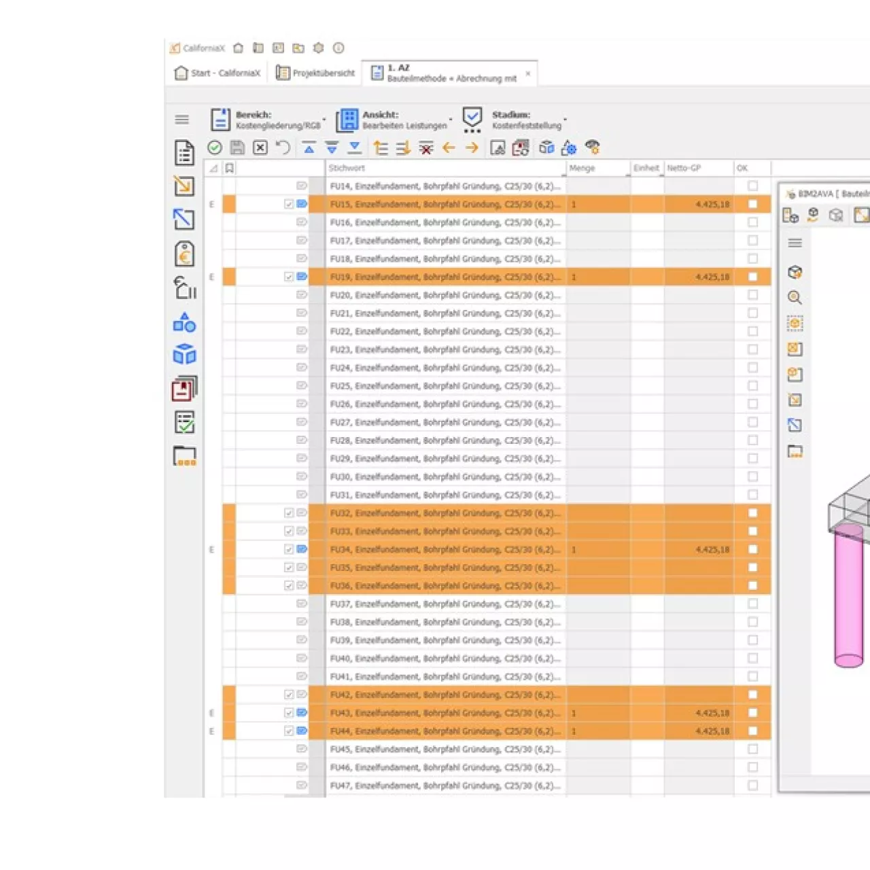Click the Stichwort column header

[x=345, y=168]
